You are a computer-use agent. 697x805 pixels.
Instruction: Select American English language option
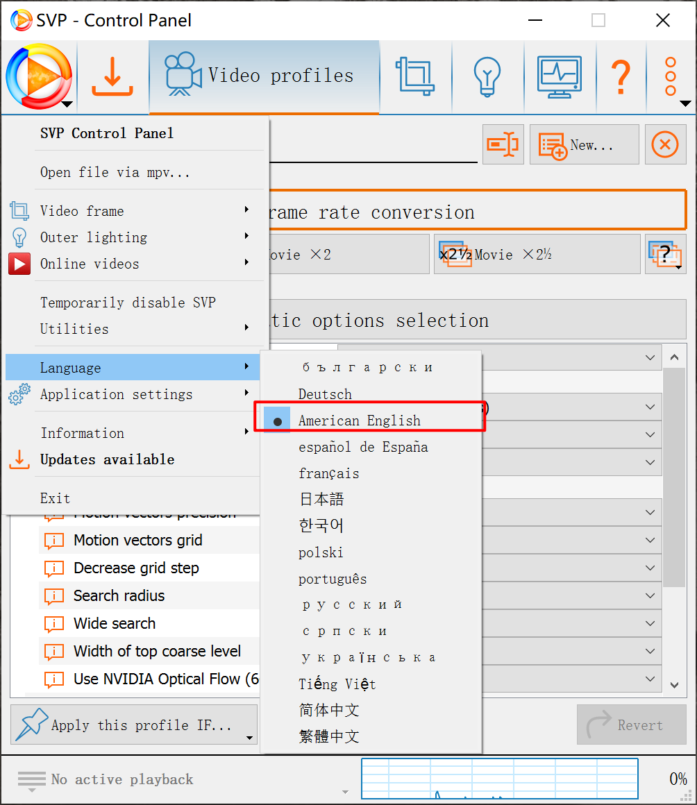coord(371,421)
